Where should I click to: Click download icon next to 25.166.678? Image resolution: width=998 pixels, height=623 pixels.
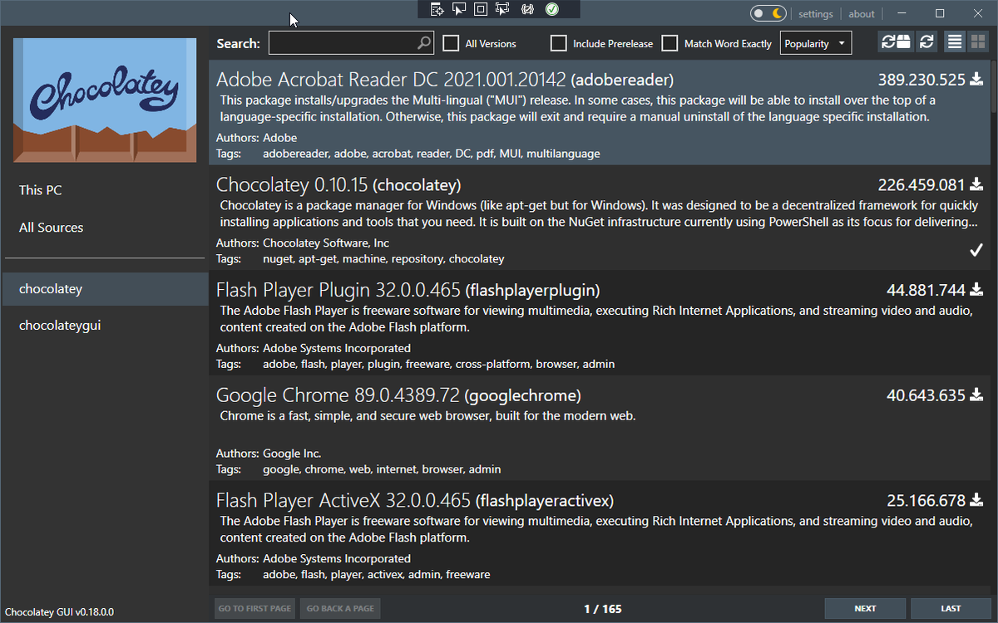pos(976,500)
